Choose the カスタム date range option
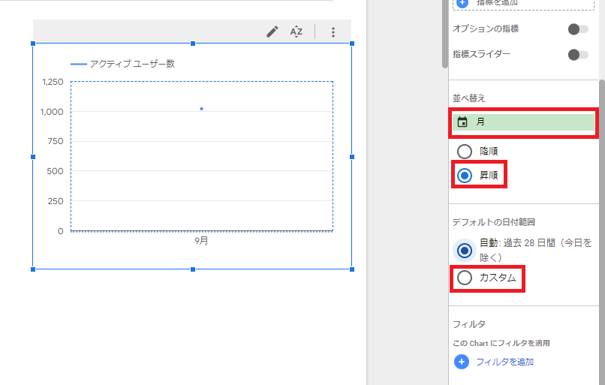Screen dimensions: 605x385 pyautogui.click(x=465, y=278)
